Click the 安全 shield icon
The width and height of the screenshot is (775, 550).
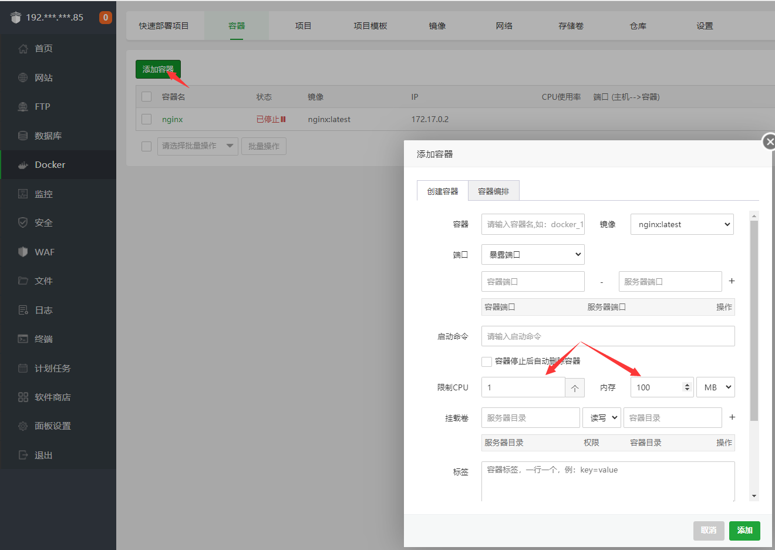(x=23, y=222)
